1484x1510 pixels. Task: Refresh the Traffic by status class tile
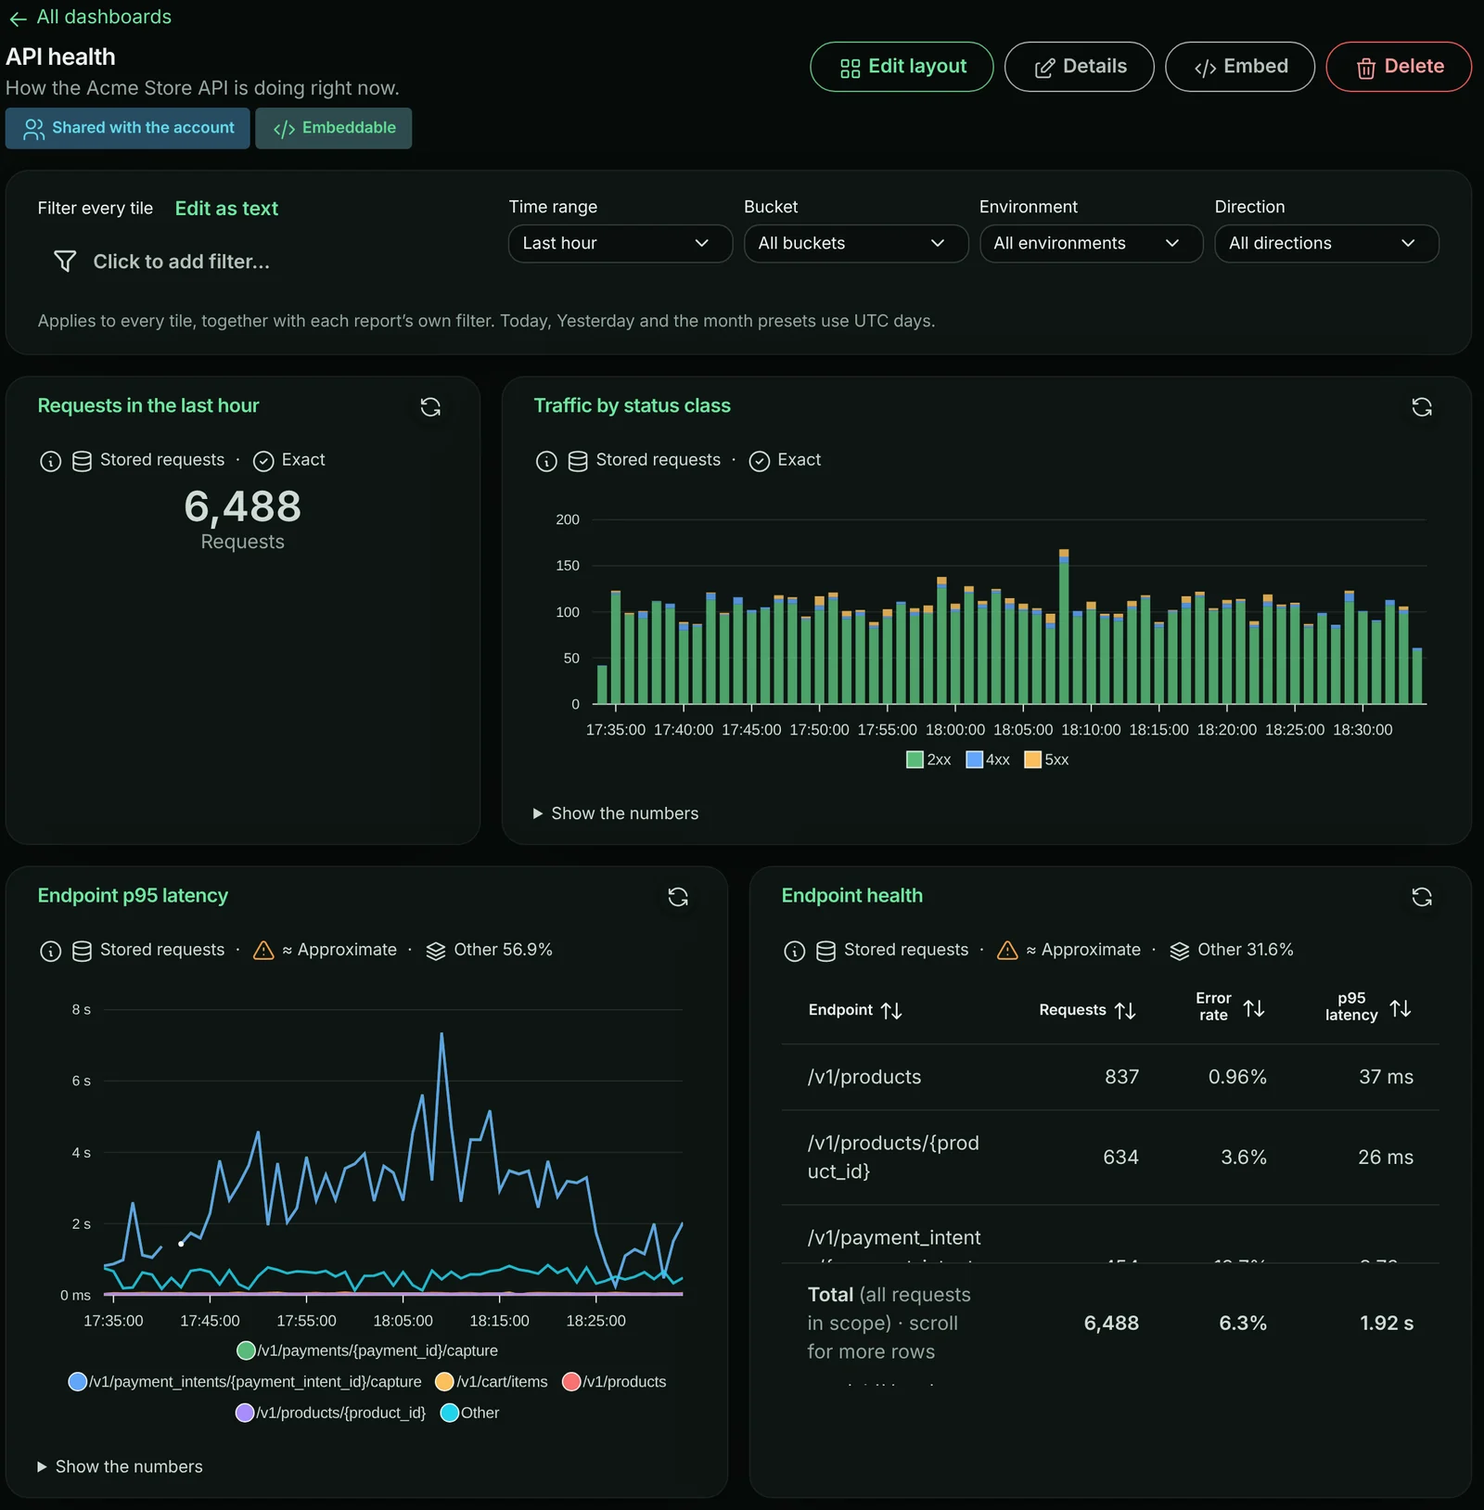pos(1422,407)
